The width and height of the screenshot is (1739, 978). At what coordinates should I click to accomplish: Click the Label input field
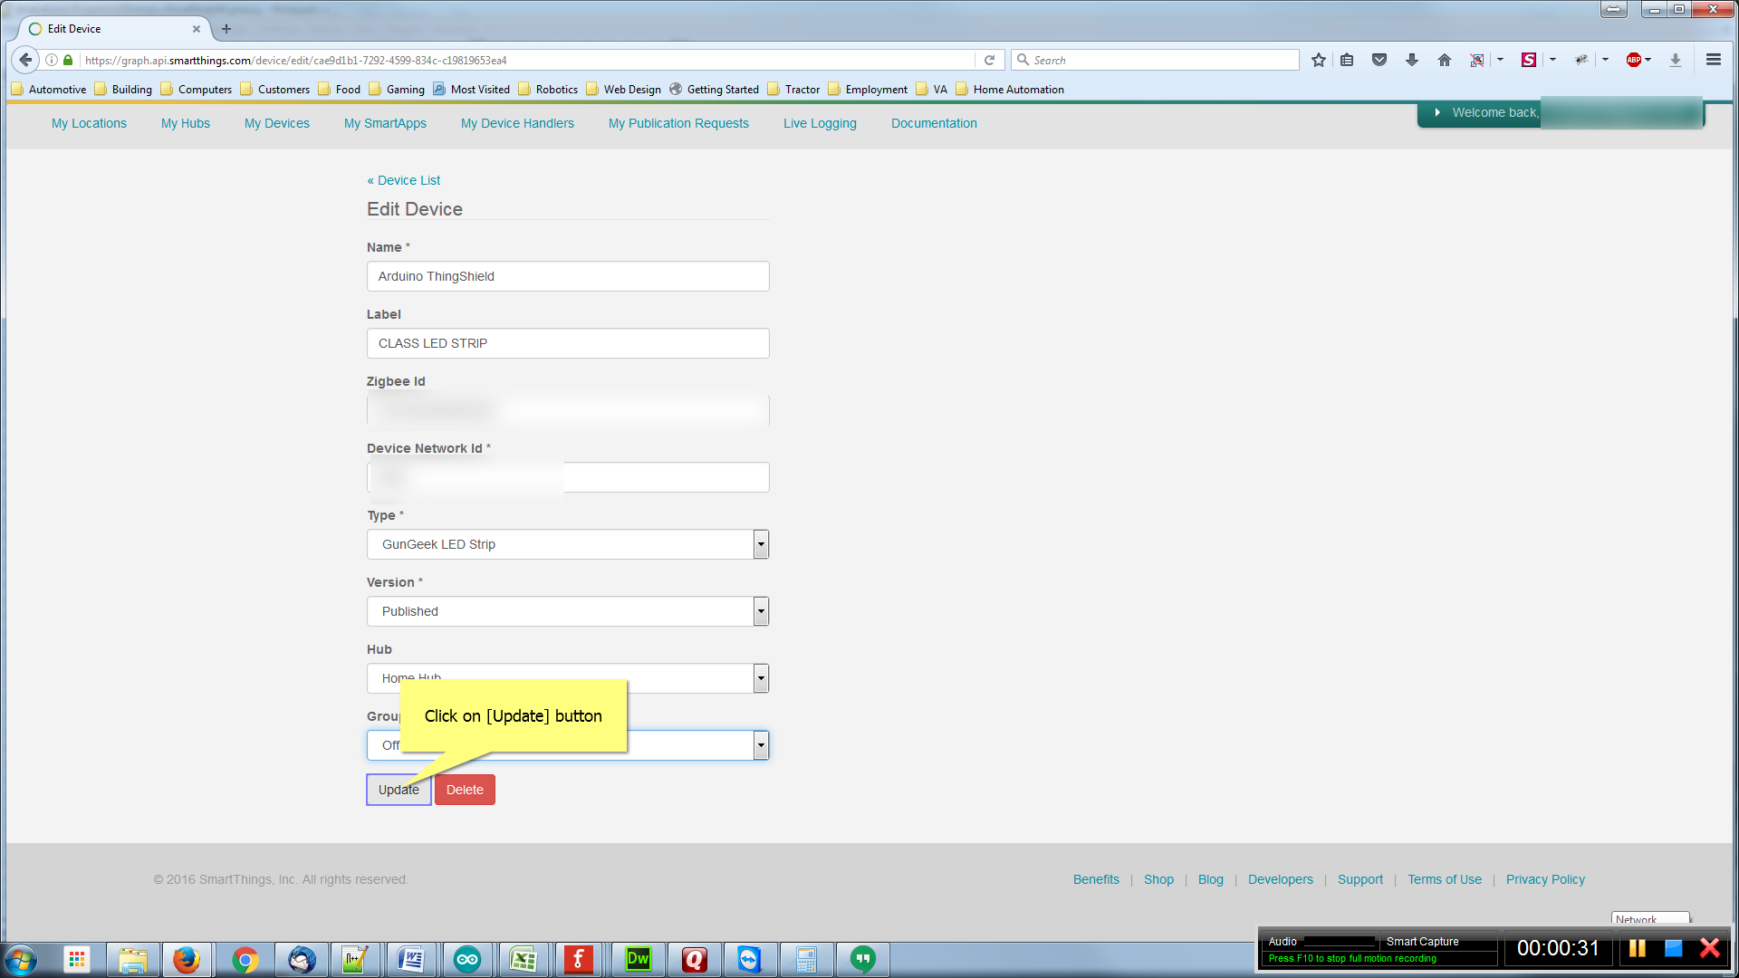coord(568,343)
